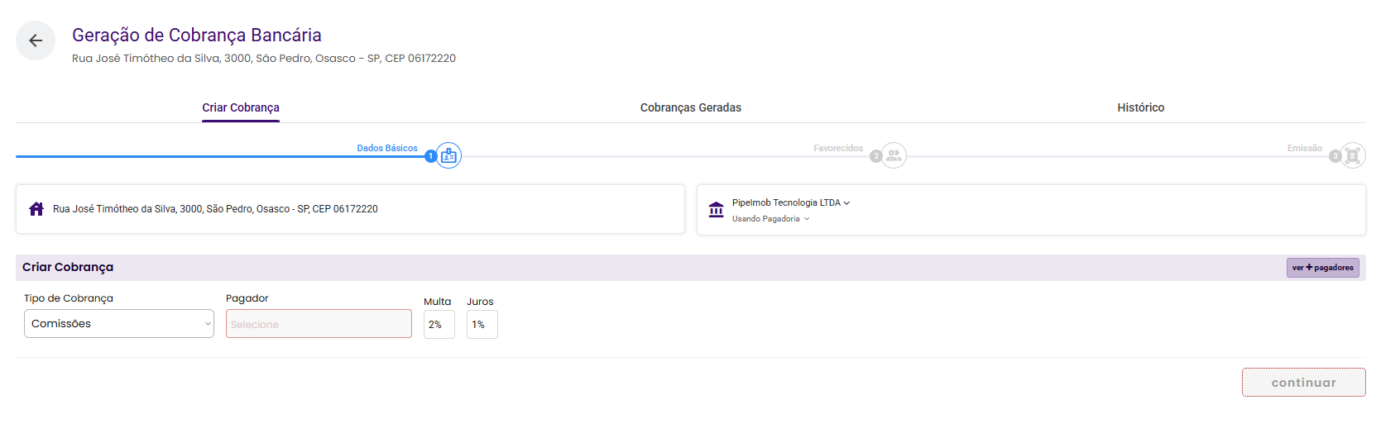Click the continuar button

pos(1304,383)
